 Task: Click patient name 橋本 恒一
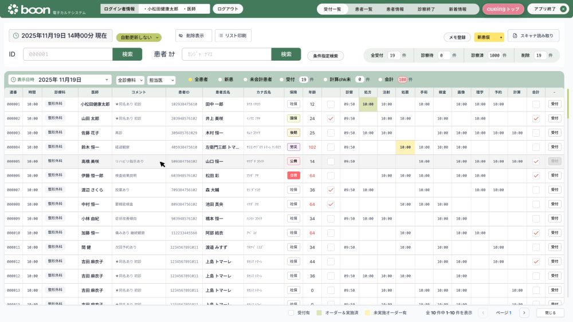pos(214,218)
